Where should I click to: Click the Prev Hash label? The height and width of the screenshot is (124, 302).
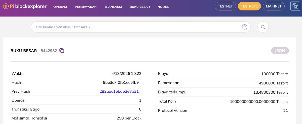pyautogui.click(x=21, y=91)
